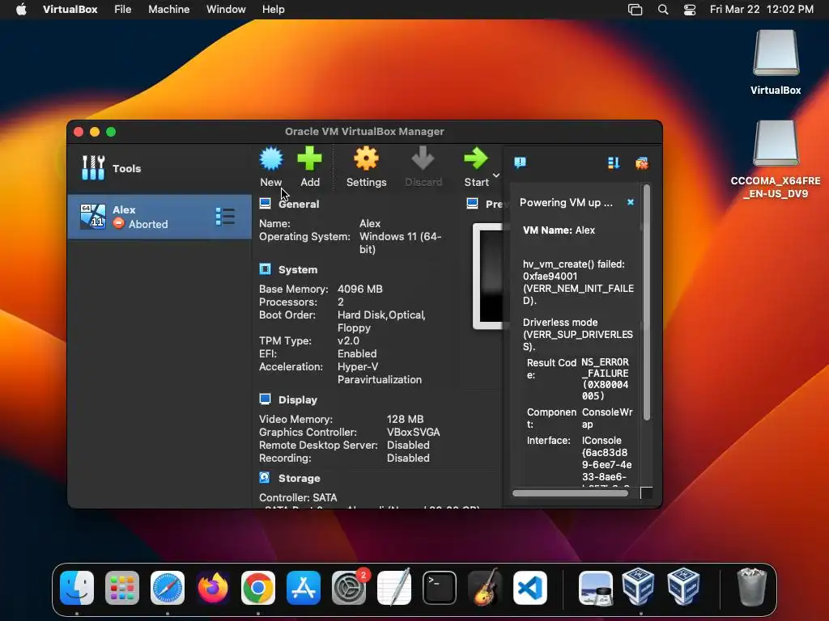
Task: Click the Base Memory 4096 MB value
Action: pyautogui.click(x=360, y=289)
